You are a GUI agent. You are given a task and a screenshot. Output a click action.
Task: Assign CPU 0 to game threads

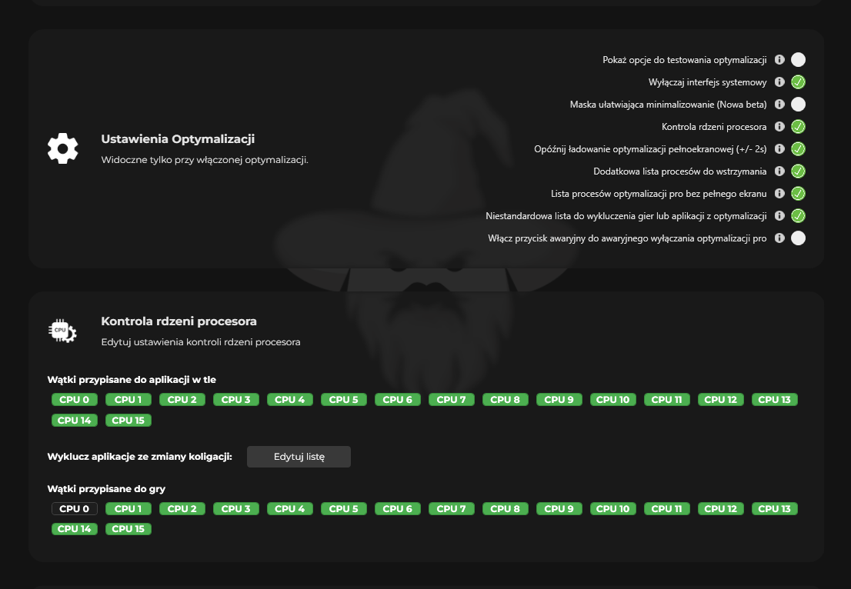click(75, 509)
